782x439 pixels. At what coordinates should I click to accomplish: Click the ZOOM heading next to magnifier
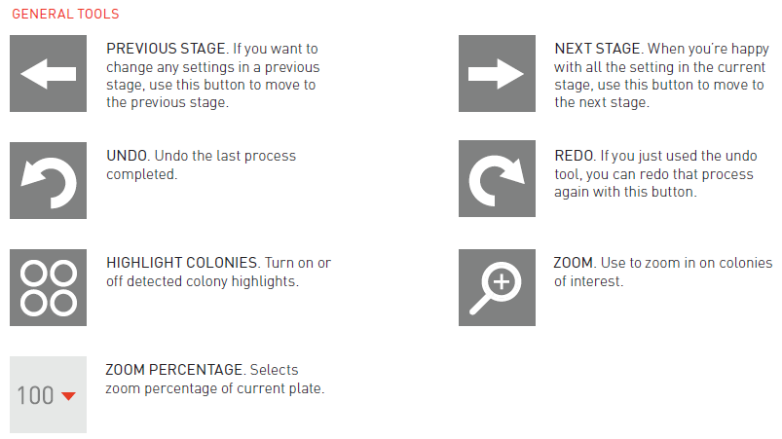(x=573, y=263)
